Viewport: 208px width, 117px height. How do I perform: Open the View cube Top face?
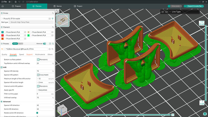[x=62, y=108]
